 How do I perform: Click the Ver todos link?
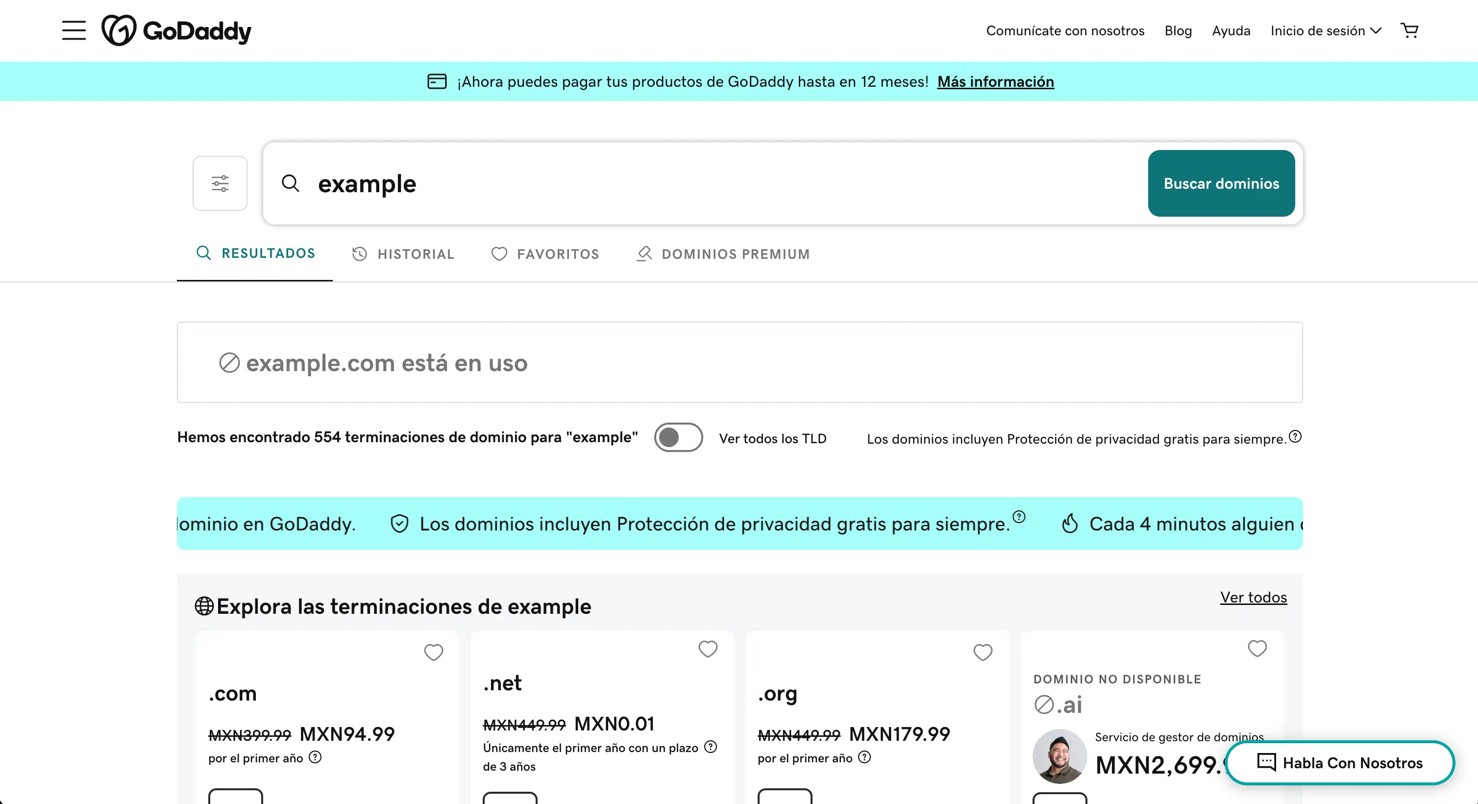[1253, 598]
